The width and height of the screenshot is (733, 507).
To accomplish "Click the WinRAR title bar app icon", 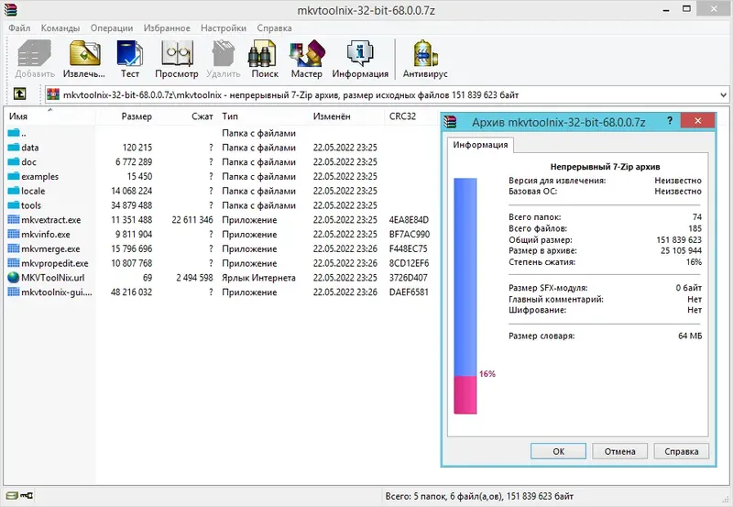I will tap(10, 9).
